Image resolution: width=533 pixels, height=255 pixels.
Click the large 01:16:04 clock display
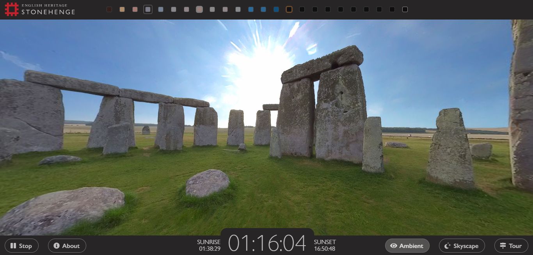(x=267, y=243)
